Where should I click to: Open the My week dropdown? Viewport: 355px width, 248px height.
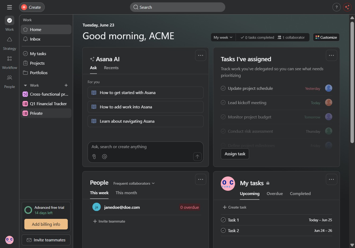tap(223, 37)
